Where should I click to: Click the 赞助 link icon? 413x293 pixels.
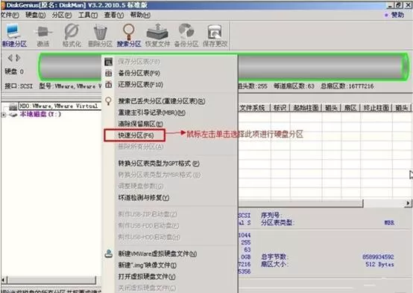point(386,15)
